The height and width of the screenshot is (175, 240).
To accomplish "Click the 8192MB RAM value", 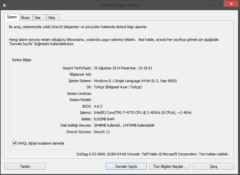I will tap(104, 119).
